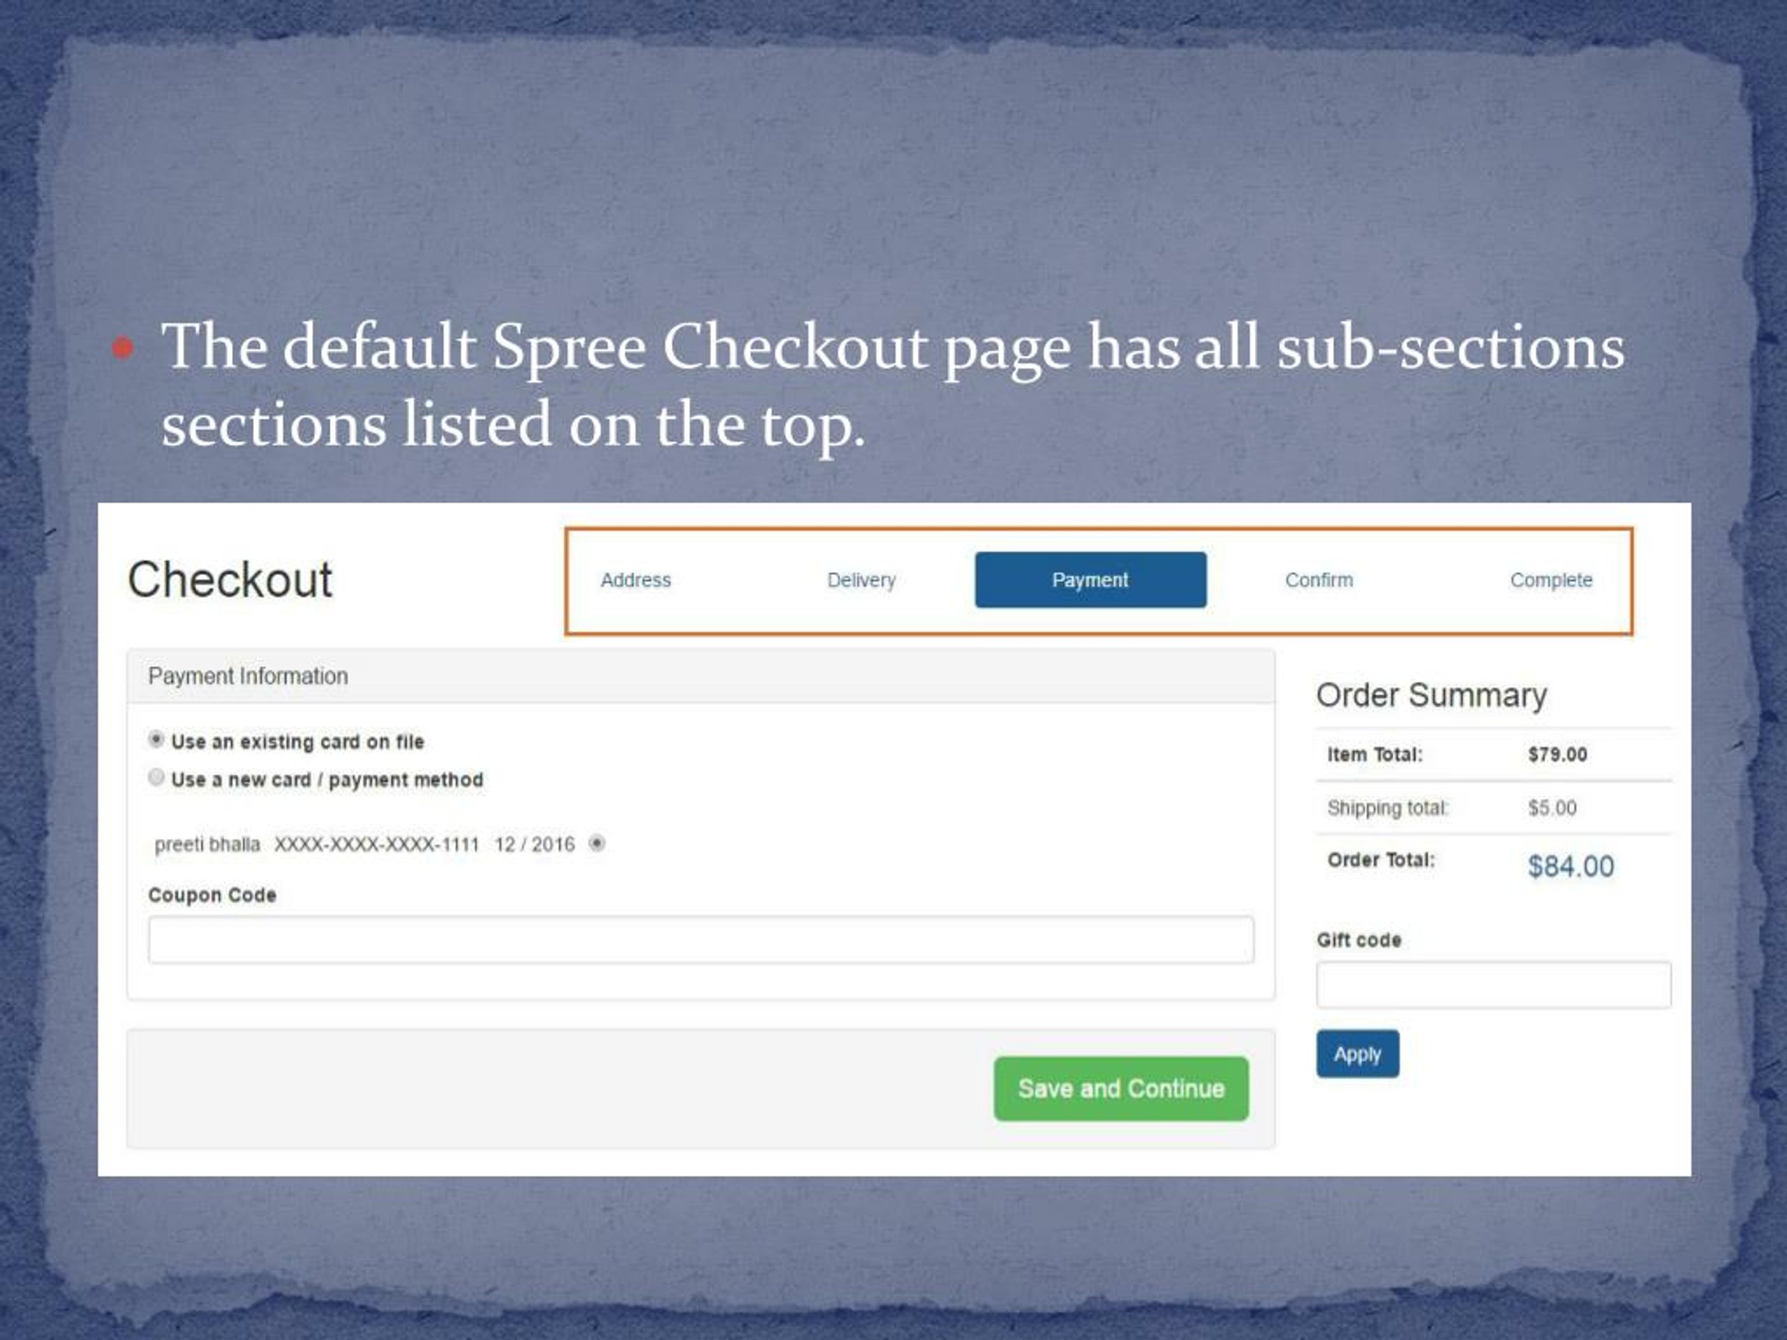This screenshot has height=1340, width=1787.
Task: Go to the Delivery step
Action: point(861,580)
